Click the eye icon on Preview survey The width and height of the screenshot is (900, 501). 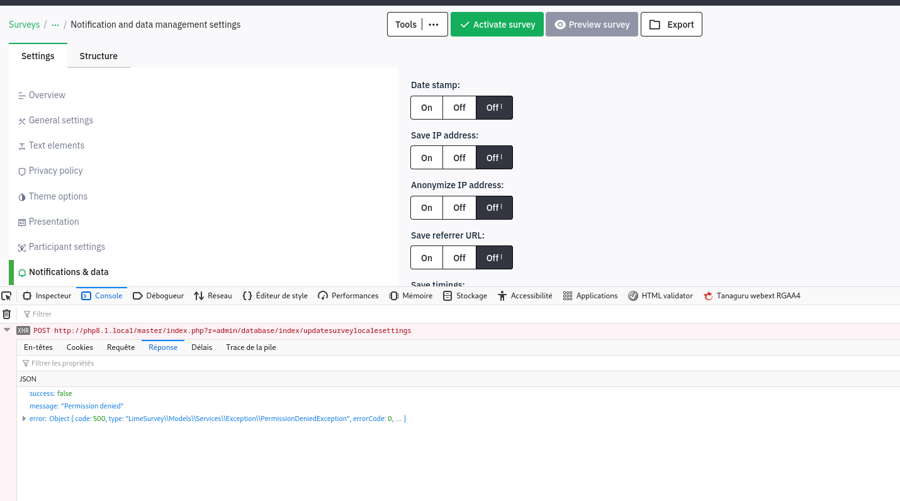pos(560,25)
